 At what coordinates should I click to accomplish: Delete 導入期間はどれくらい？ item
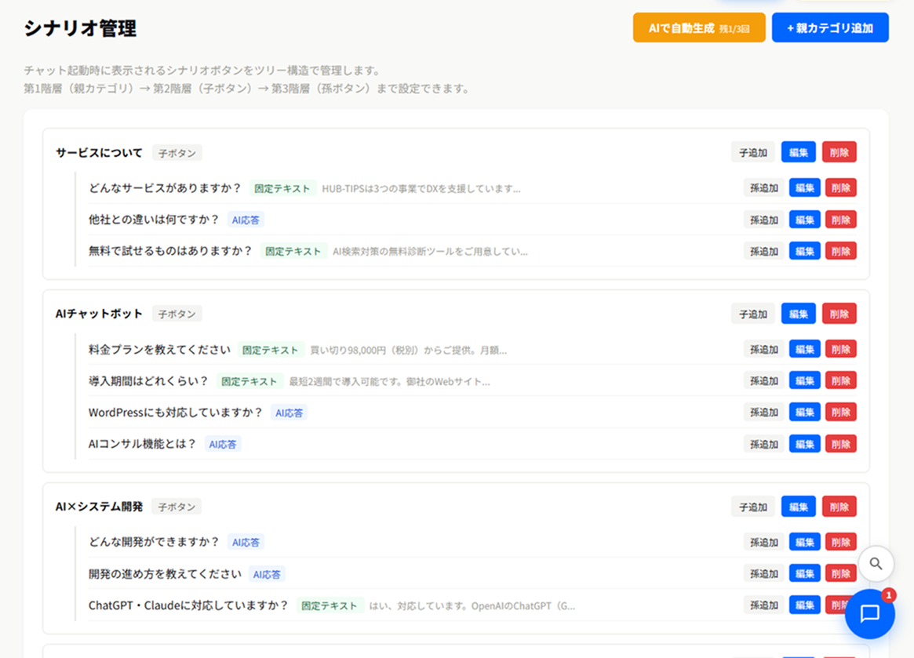click(x=840, y=380)
